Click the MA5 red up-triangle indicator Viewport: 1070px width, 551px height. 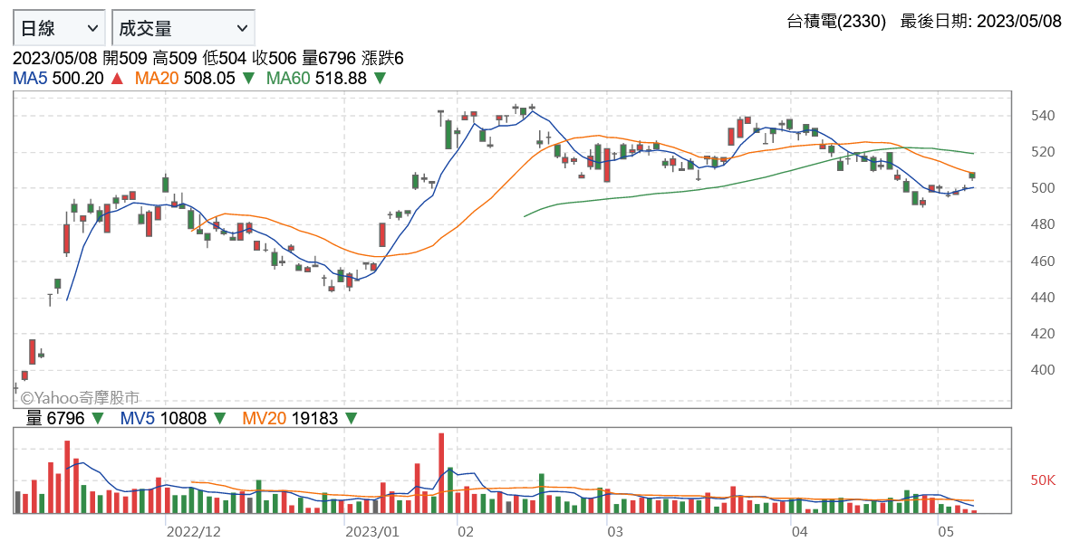[117, 79]
